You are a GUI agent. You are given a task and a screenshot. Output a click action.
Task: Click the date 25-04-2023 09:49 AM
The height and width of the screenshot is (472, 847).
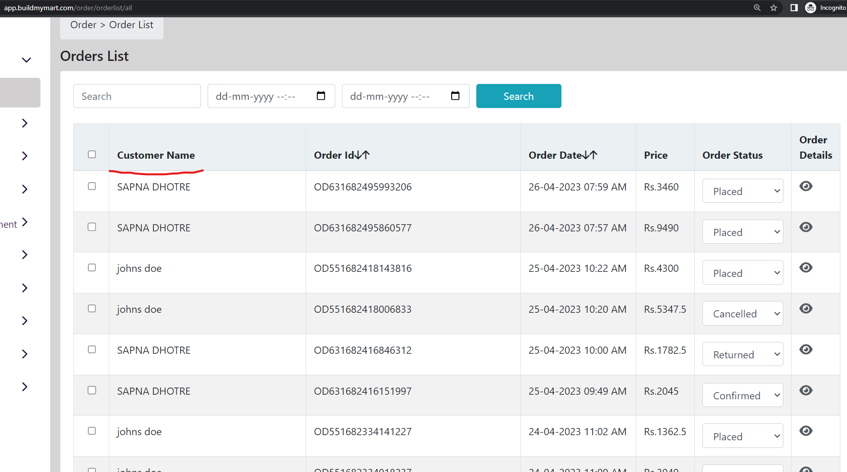tap(577, 391)
